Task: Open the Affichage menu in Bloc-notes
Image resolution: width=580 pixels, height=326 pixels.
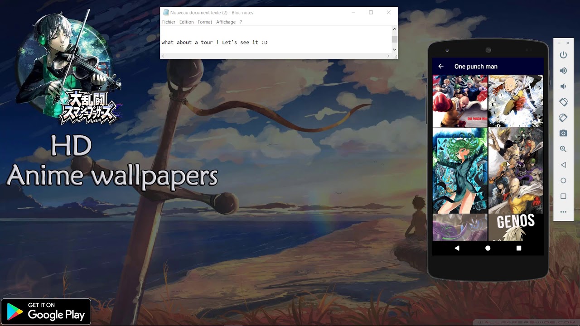Action: point(226,22)
